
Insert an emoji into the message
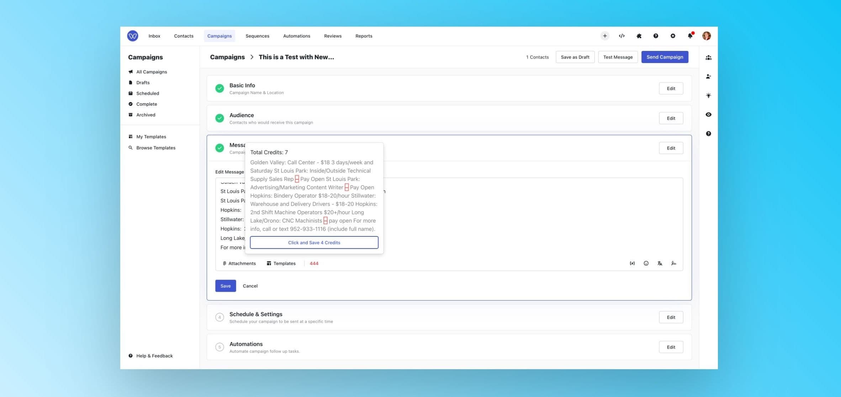pyautogui.click(x=646, y=263)
